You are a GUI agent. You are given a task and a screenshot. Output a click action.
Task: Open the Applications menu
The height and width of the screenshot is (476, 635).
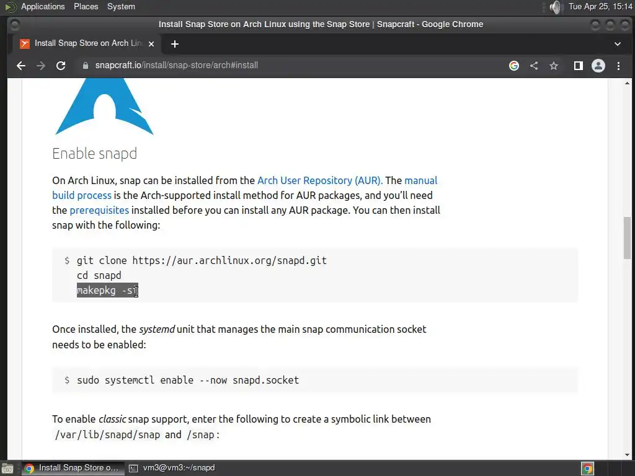43,6
